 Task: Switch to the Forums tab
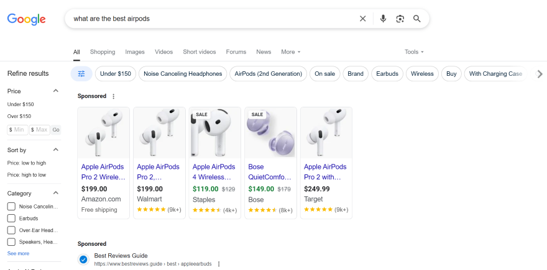coord(236,52)
